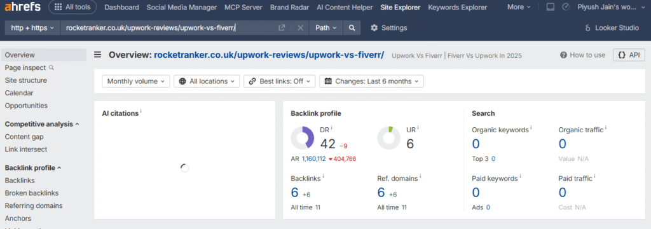Image resolution: width=651 pixels, height=229 pixels.
Task: Open Site structure in sidebar
Action: 25,80
